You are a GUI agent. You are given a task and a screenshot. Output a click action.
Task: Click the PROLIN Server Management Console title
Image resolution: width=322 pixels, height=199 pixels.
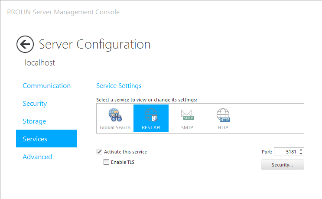tap(63, 12)
